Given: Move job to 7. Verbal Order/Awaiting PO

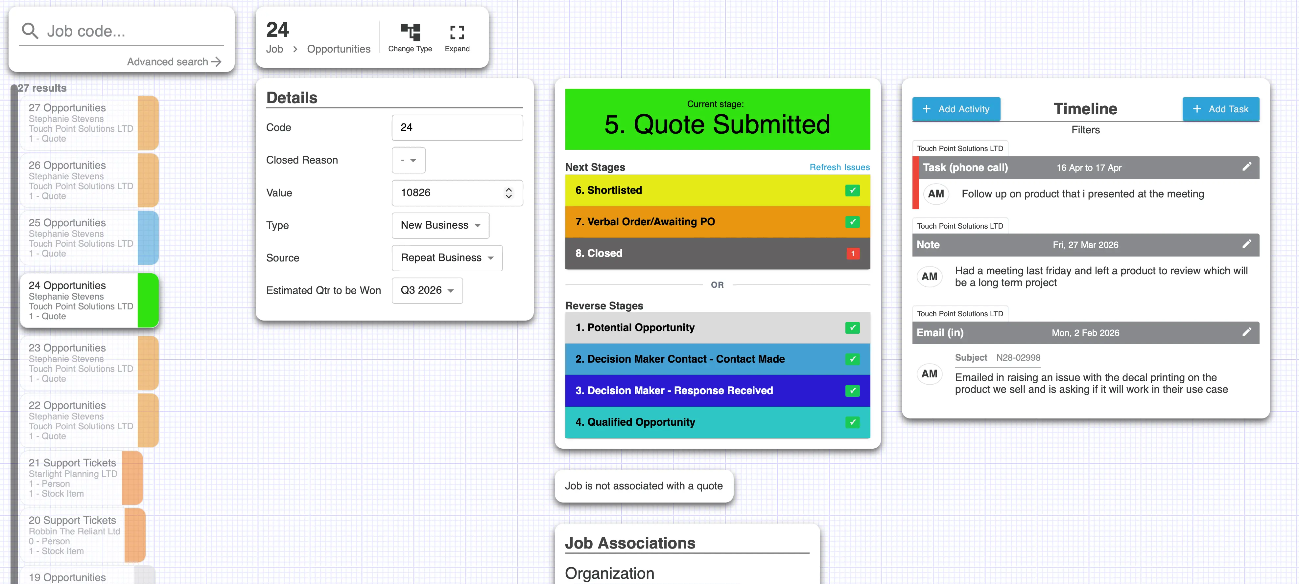Looking at the screenshot, I should click(x=717, y=222).
